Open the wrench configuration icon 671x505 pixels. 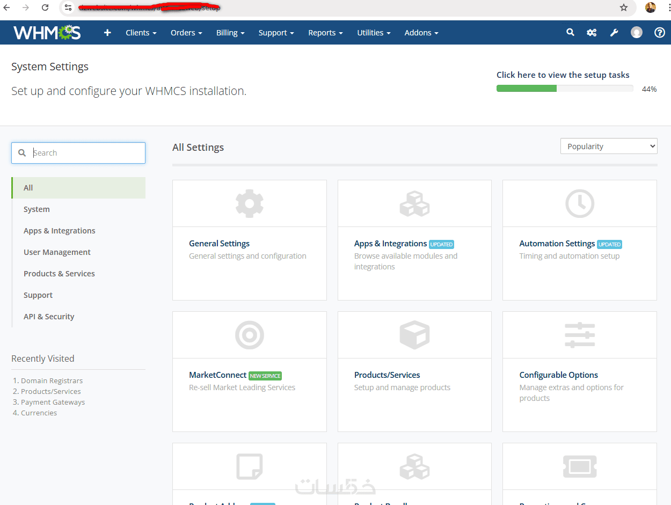[x=614, y=33]
